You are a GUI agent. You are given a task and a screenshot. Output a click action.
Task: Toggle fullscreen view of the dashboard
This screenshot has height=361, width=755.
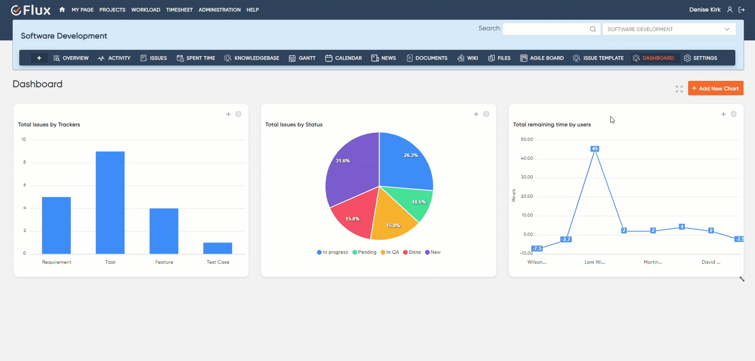pos(679,89)
